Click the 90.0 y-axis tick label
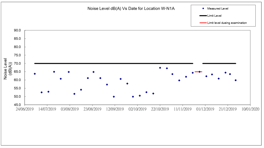 (x=18, y=30)
